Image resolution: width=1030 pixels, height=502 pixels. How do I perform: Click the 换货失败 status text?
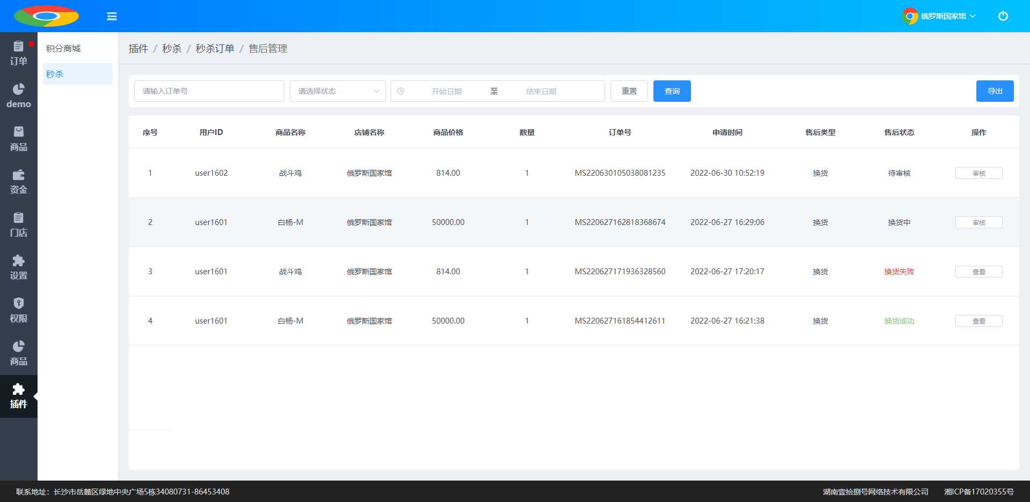coord(900,272)
